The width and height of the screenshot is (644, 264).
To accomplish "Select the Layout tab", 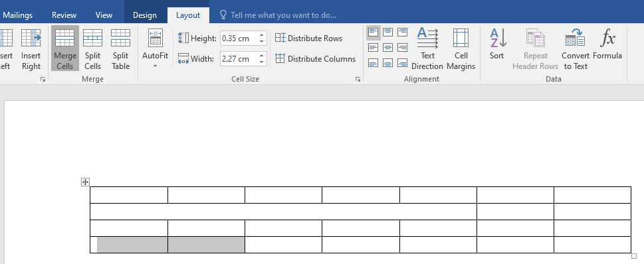I will [x=188, y=15].
